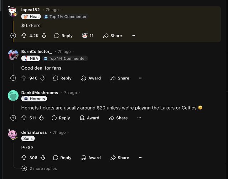Downvote lopea182's $0.76ers comment
Image resolution: width=228 pixels, height=179 pixels.
click(44, 36)
